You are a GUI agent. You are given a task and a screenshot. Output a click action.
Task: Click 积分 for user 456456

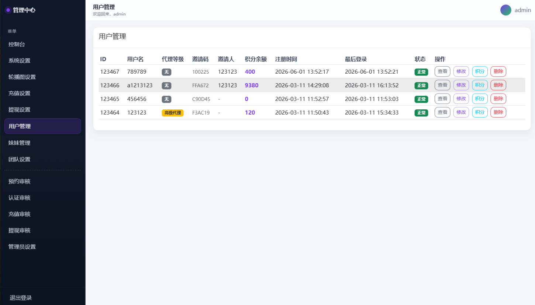tap(480, 99)
